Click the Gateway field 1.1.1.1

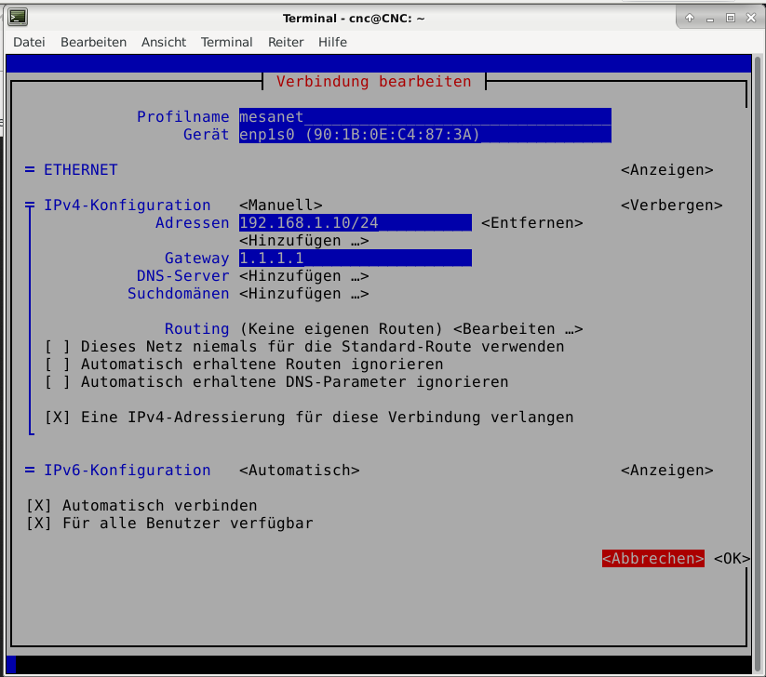coord(356,258)
